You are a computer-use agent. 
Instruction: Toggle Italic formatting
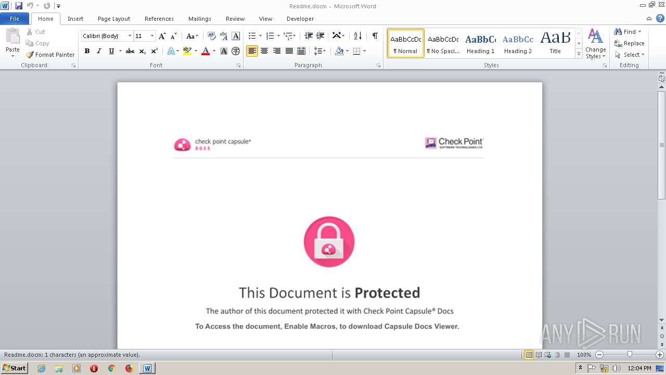[99, 51]
